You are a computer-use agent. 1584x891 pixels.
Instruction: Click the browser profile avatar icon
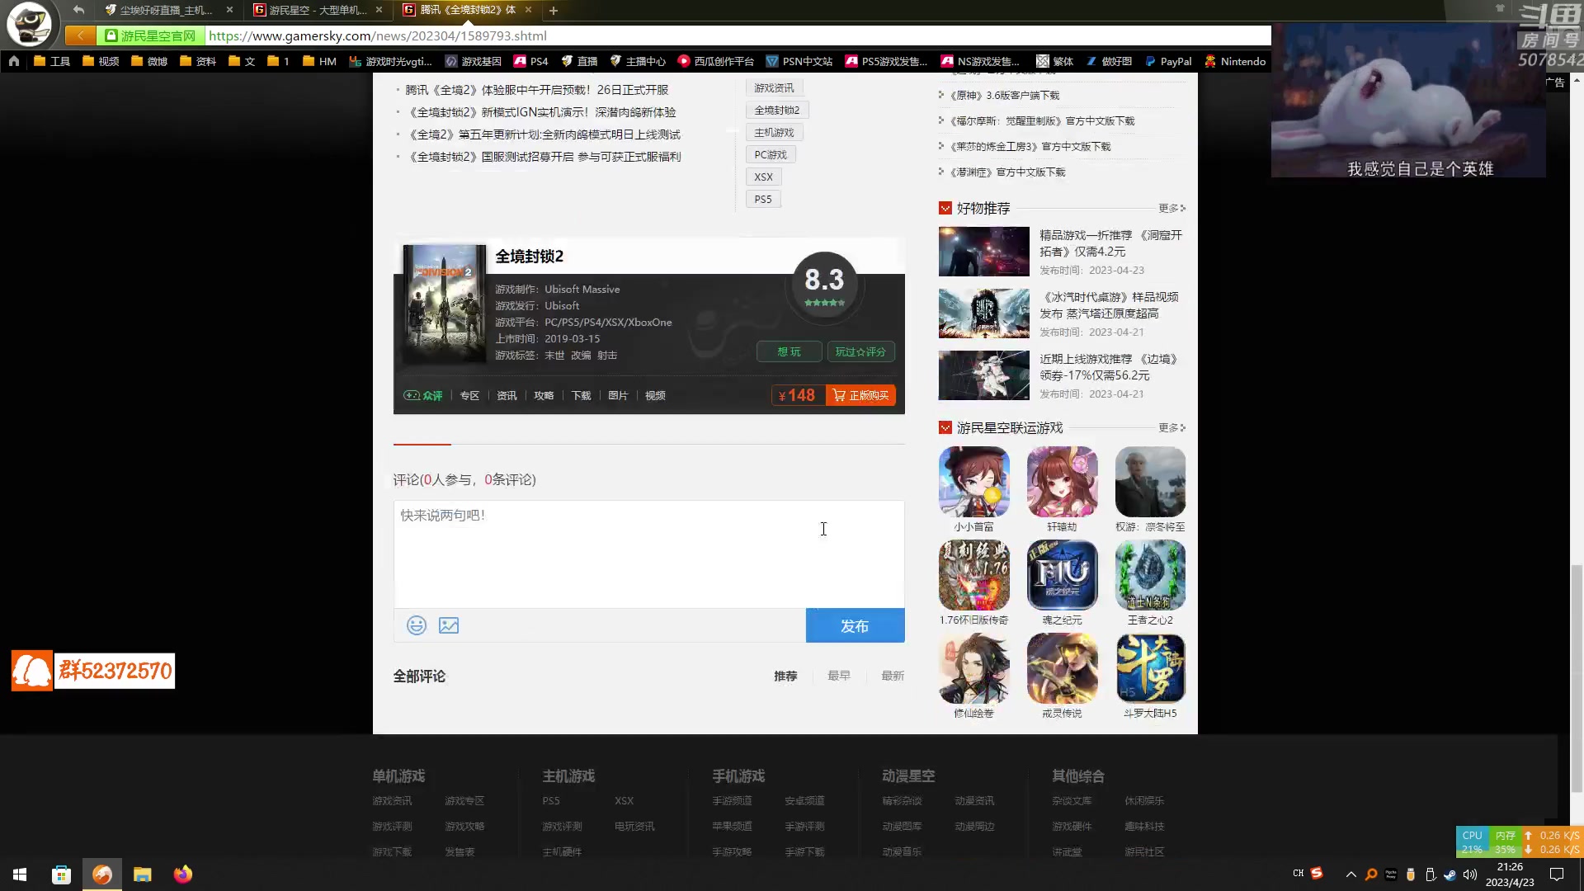point(29,23)
